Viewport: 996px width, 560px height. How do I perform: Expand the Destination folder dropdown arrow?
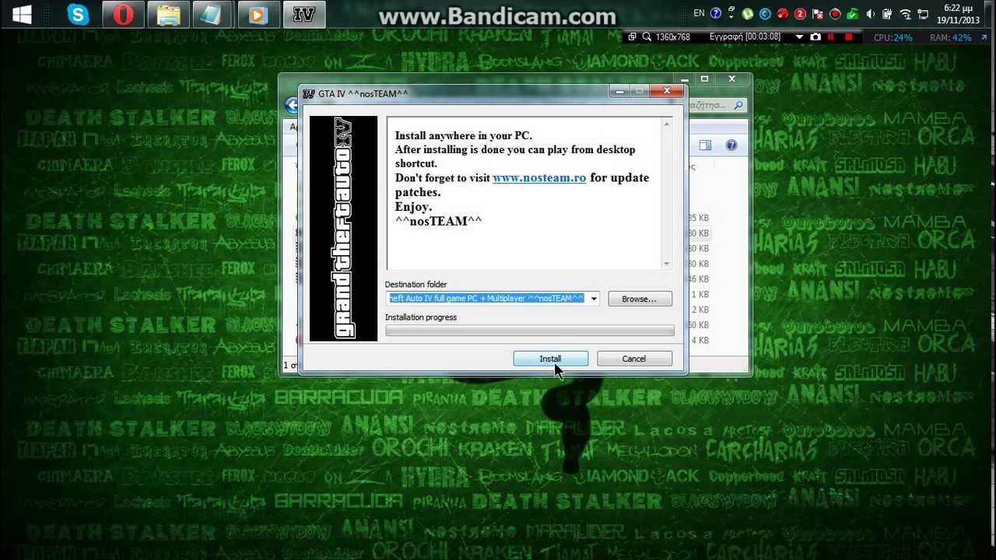point(594,299)
